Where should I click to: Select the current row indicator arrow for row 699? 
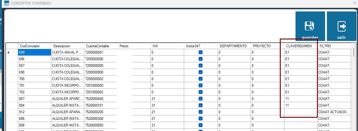9,52
